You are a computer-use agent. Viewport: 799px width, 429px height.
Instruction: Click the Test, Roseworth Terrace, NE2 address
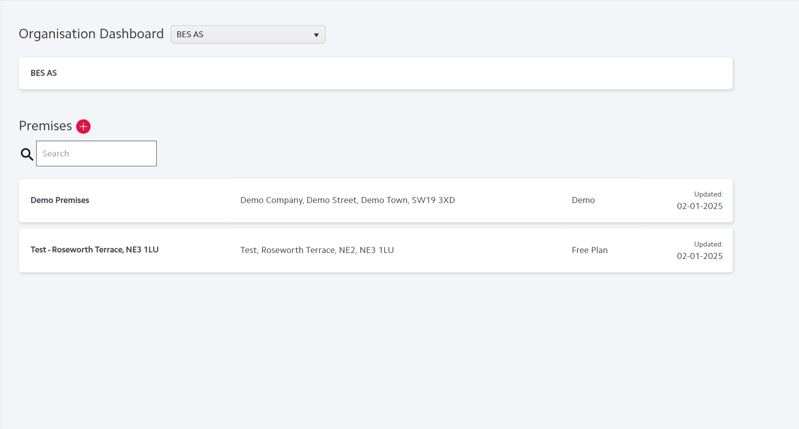317,250
